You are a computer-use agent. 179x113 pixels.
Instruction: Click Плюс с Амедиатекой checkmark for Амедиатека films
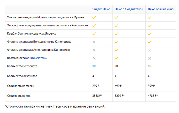pos(116,50)
